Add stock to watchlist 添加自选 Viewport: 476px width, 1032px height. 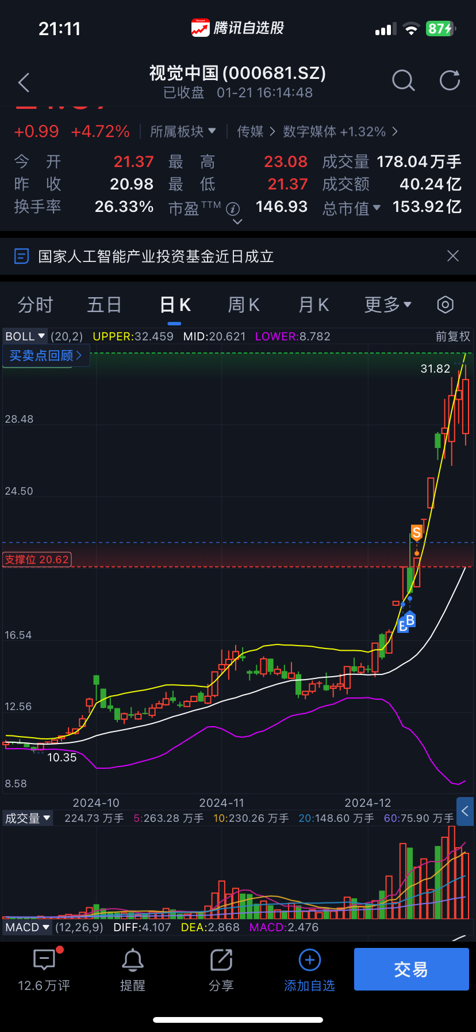pyautogui.click(x=309, y=970)
